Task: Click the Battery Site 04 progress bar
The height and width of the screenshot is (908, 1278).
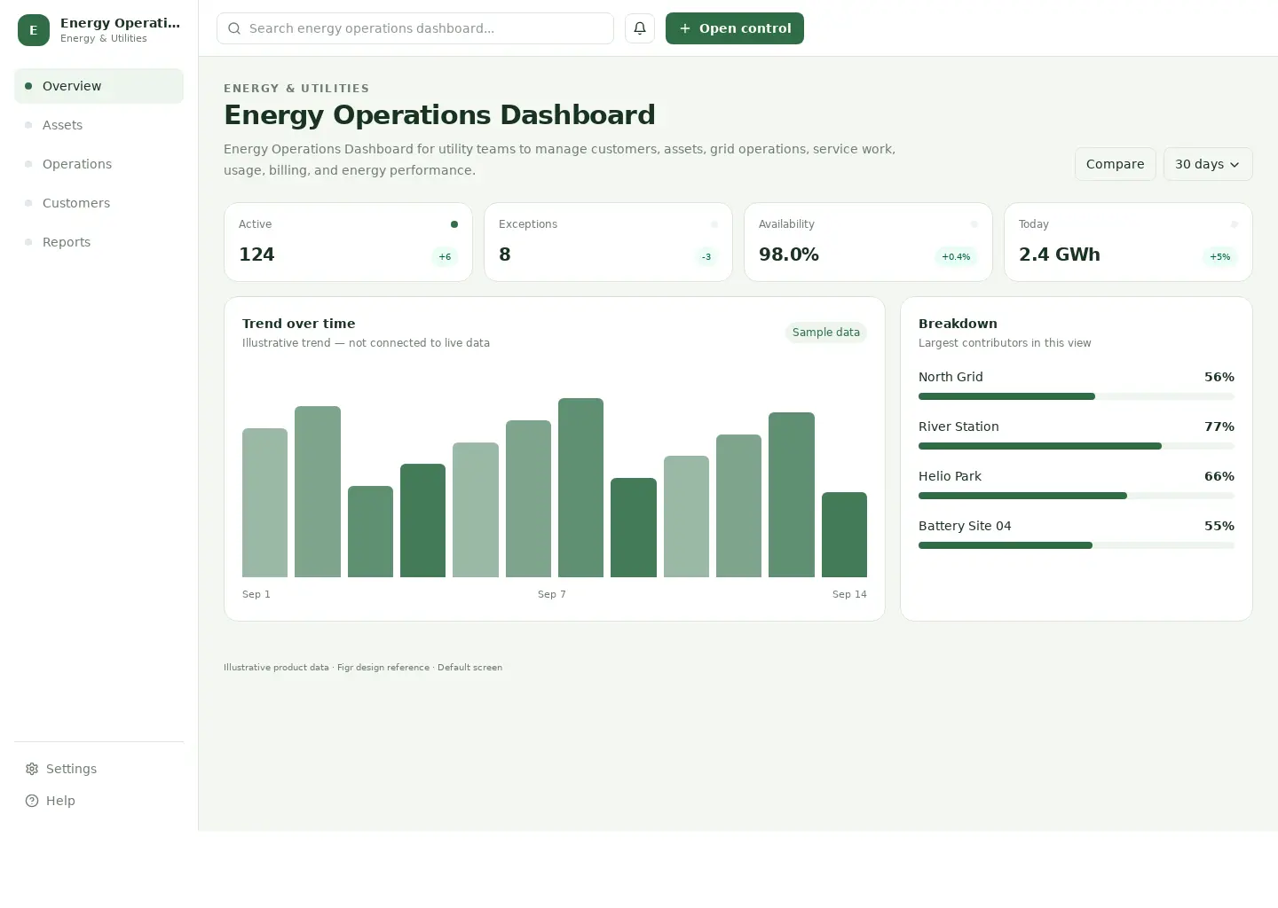Action: 1077,545
